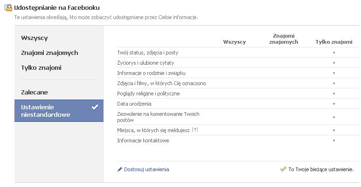Click Zdjęcia i filmy oznaczono row label
Image resolution: width=361 pixels, height=187 pixels.
tap(161, 83)
